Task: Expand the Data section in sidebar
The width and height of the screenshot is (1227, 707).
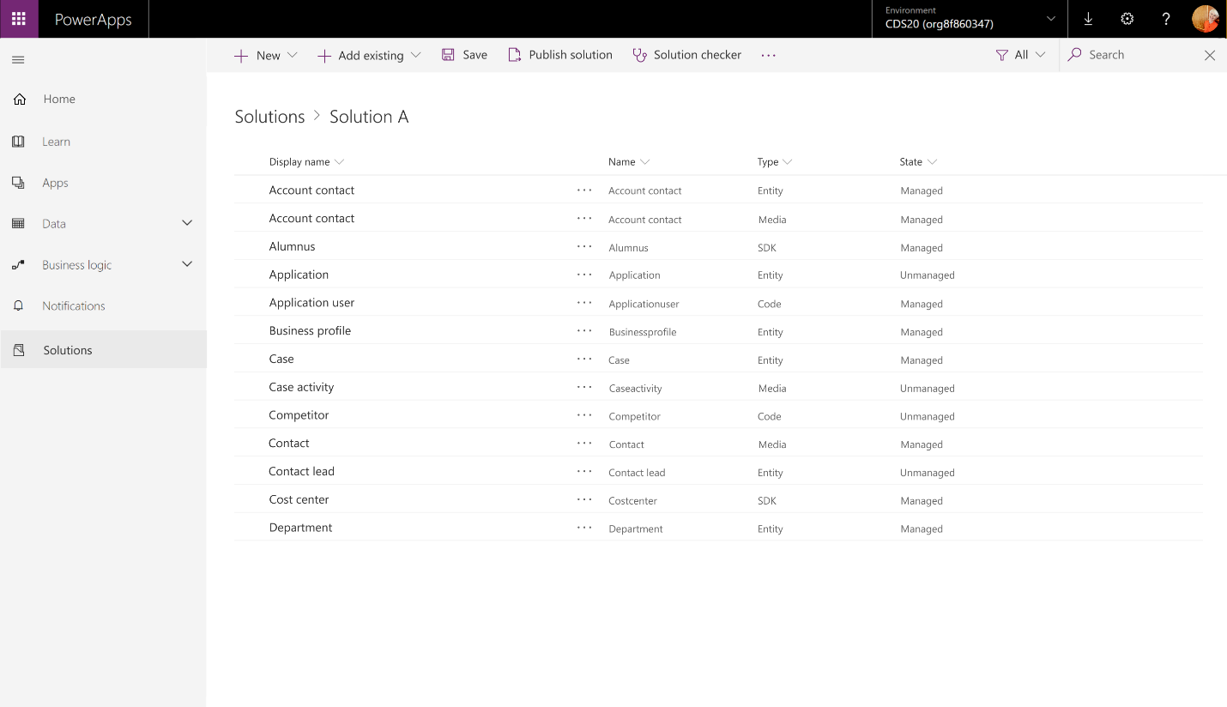Action: tap(187, 223)
